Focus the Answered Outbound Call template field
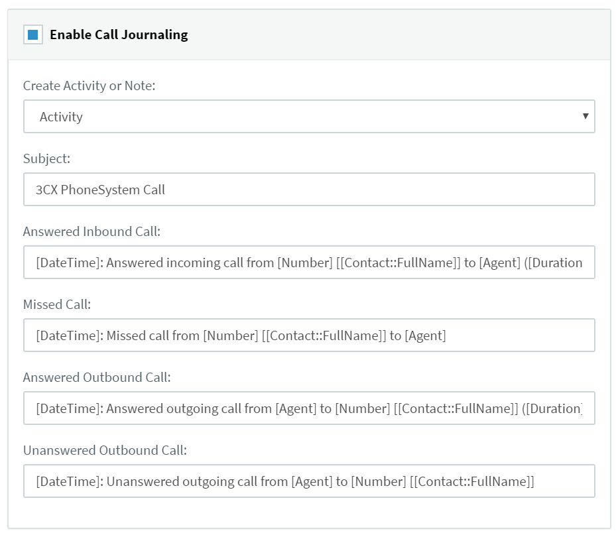Viewport: 616px width, 537px height. click(x=309, y=408)
